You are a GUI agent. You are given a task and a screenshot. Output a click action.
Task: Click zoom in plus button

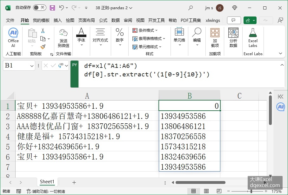click(266, 191)
